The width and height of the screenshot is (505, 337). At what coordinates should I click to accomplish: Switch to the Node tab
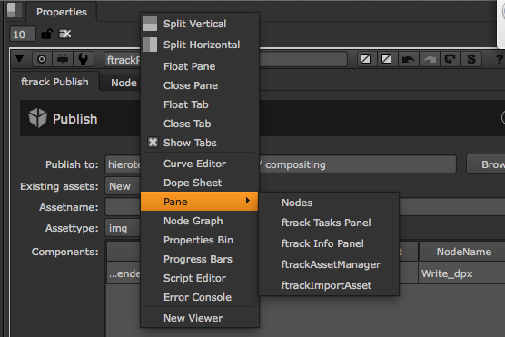124,83
